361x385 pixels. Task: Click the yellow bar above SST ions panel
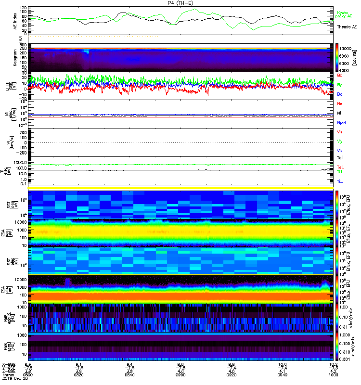point(180,188)
